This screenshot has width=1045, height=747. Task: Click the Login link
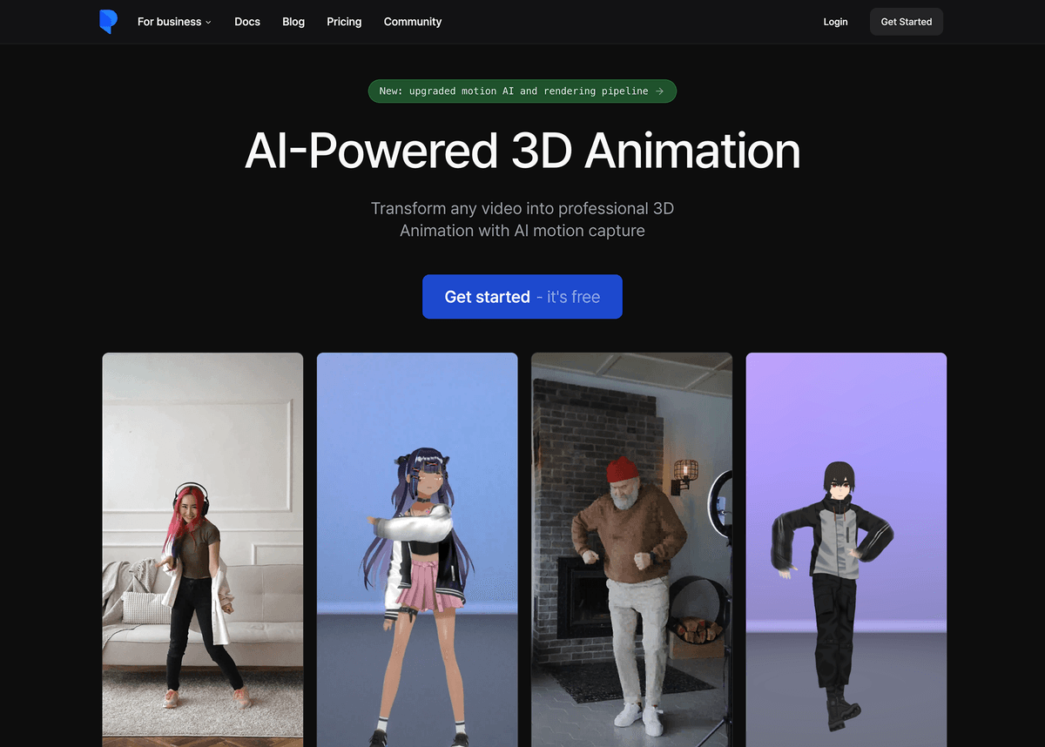835,22
